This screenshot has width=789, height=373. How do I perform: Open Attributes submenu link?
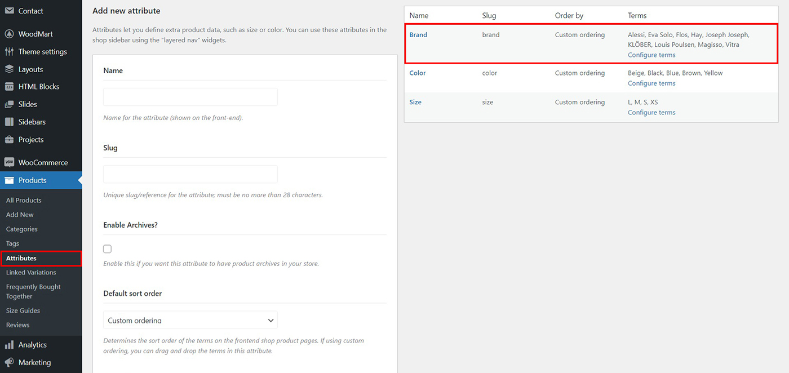tap(21, 258)
